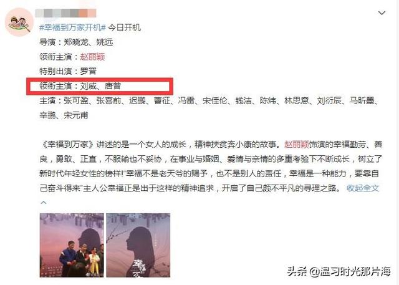Click the 今日开机 text after hashtag
The width and height of the screenshot is (399, 285).
[124, 27]
